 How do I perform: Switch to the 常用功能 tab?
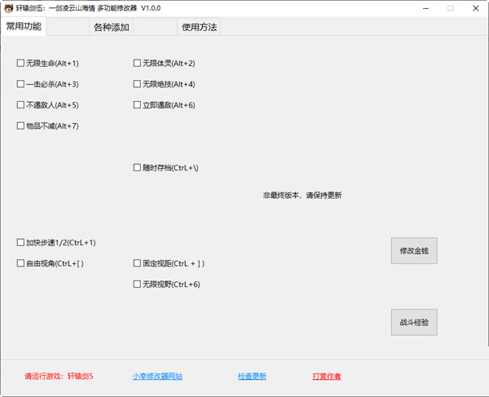tap(24, 27)
